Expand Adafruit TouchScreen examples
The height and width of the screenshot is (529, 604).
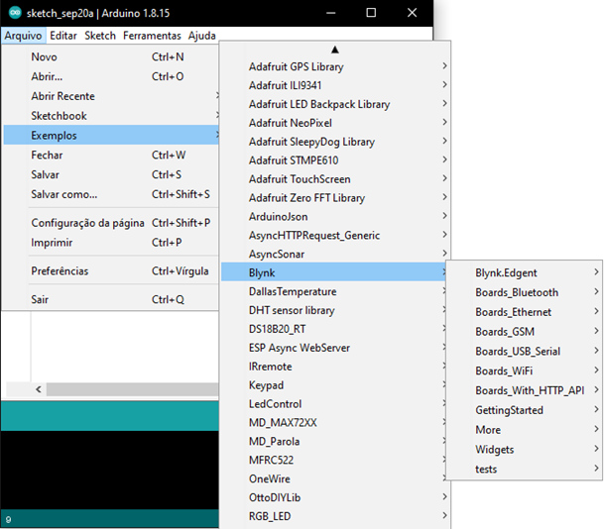tap(335, 179)
